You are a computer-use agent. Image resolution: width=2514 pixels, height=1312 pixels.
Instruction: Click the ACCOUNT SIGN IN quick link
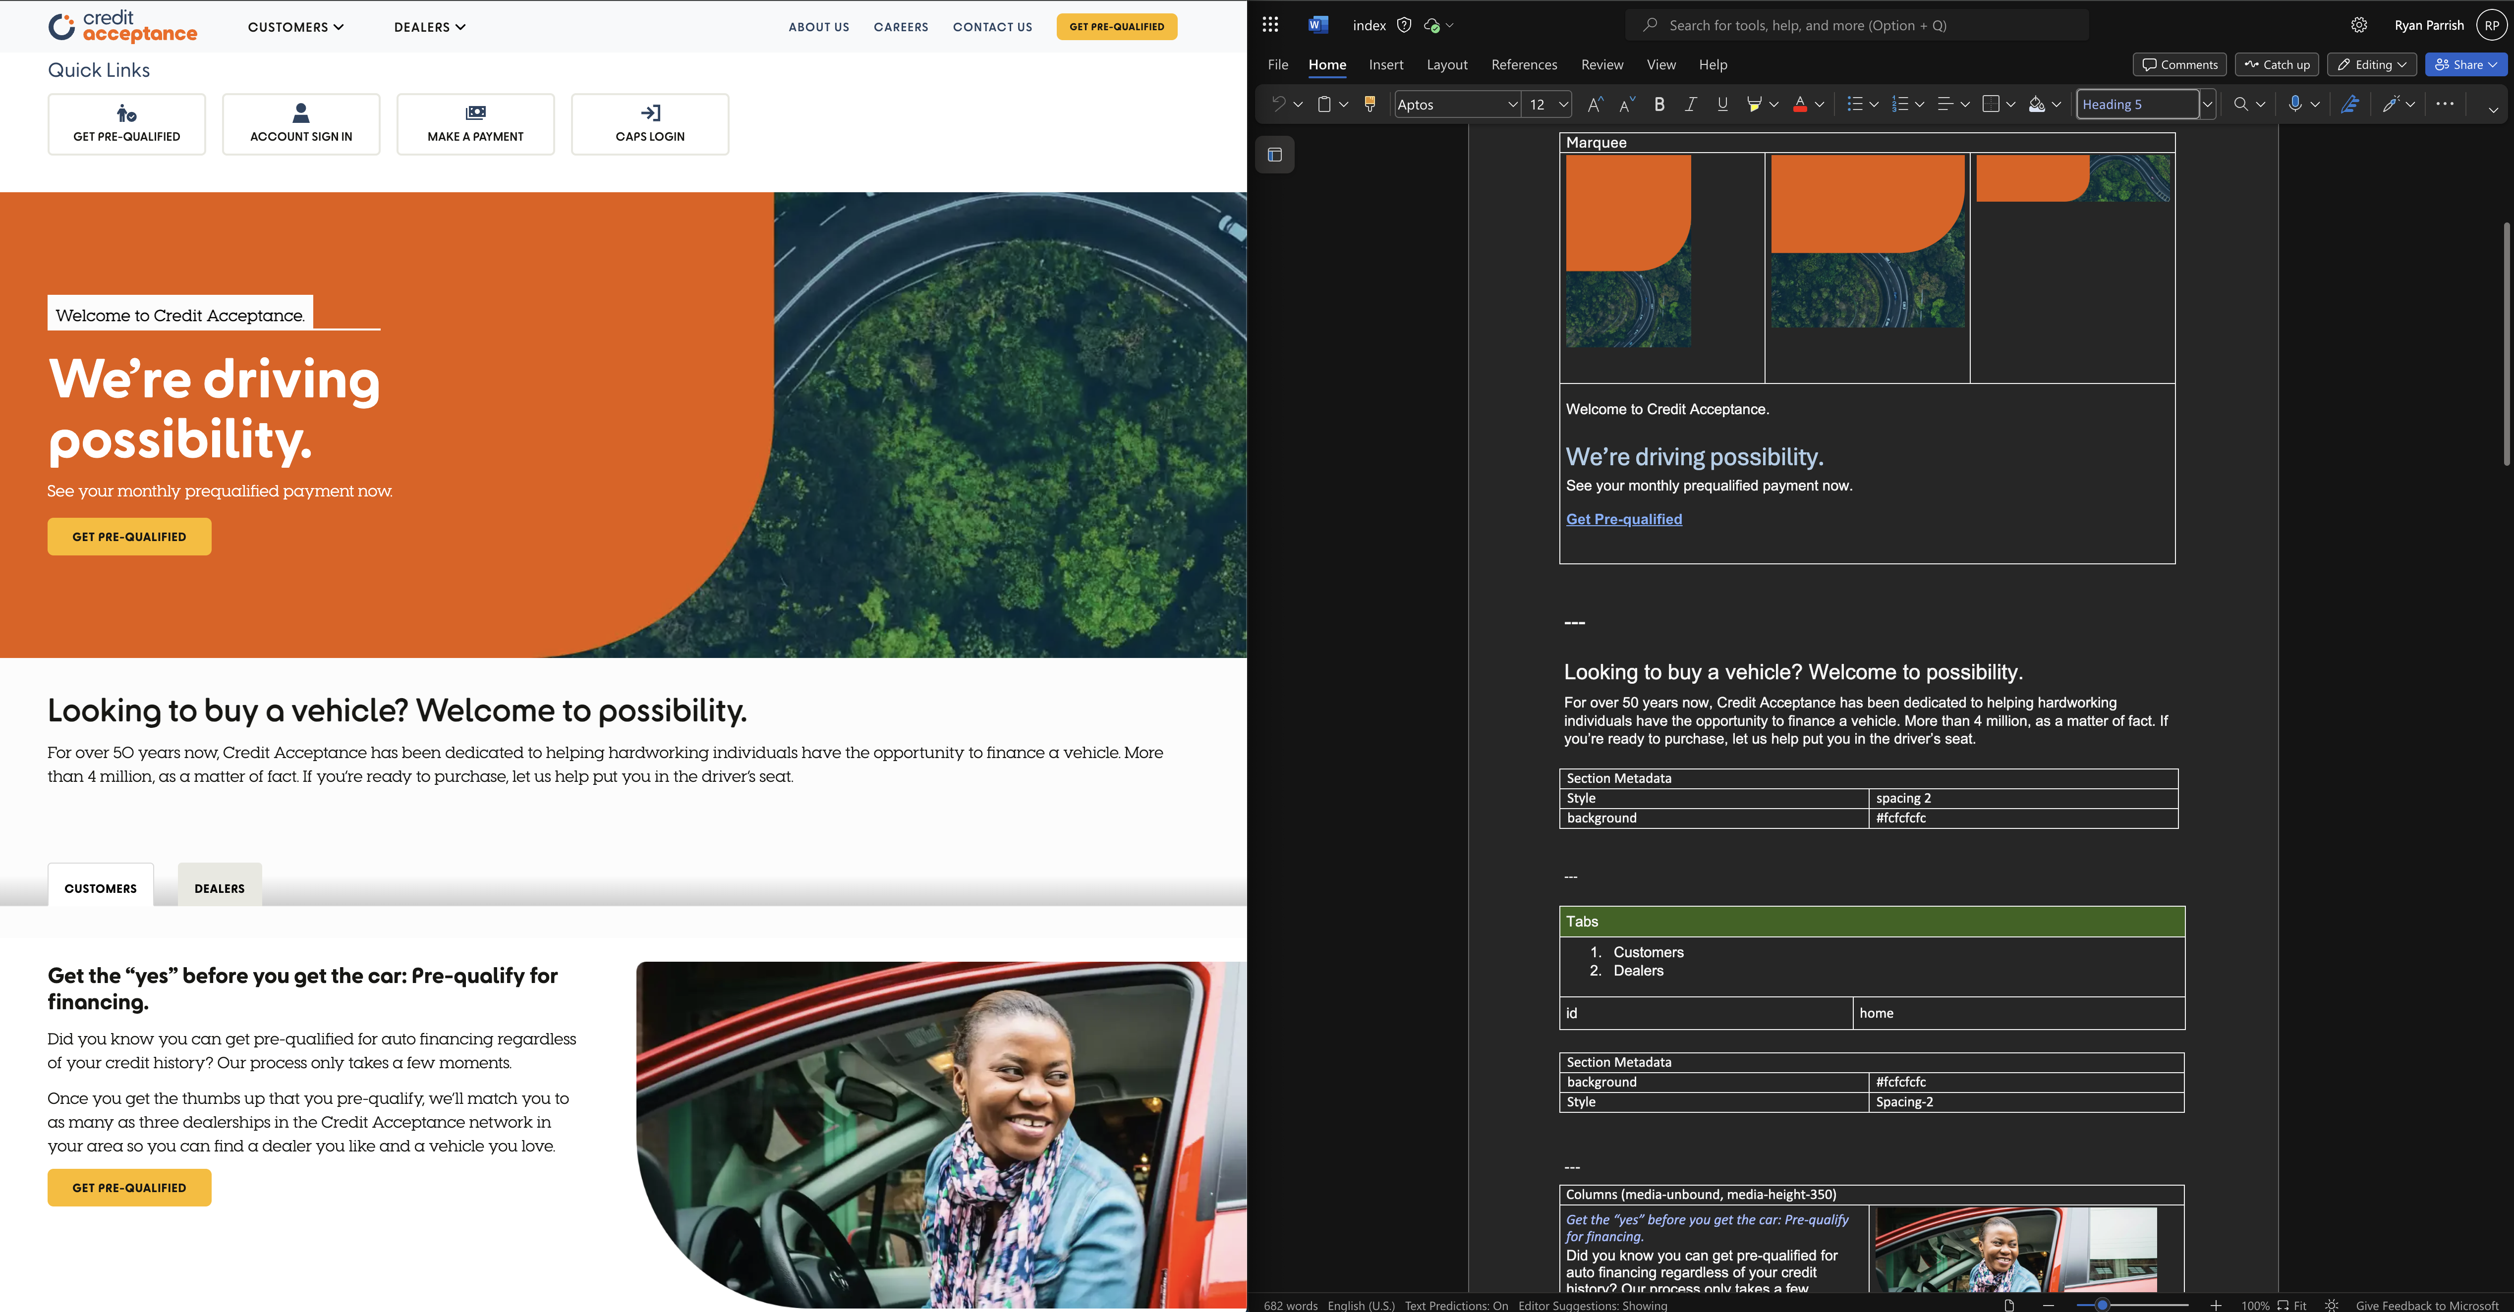coord(300,124)
